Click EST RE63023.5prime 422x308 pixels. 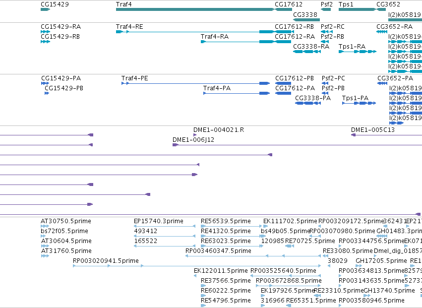pyautogui.click(x=232, y=246)
